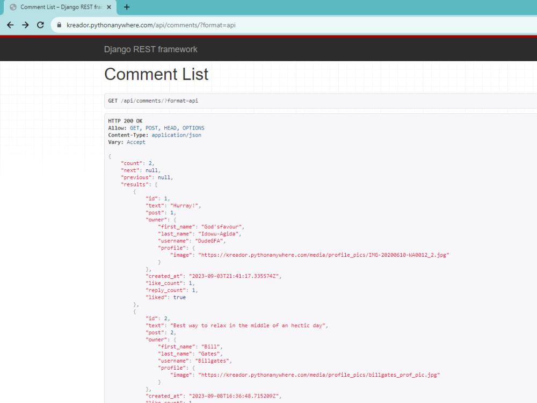Click the forward navigation arrow
Image resolution: width=537 pixels, height=403 pixels.
click(x=25, y=25)
